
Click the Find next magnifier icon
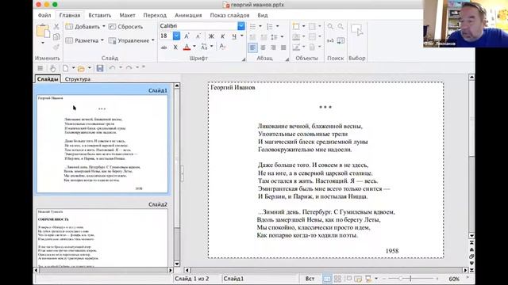[341, 26]
